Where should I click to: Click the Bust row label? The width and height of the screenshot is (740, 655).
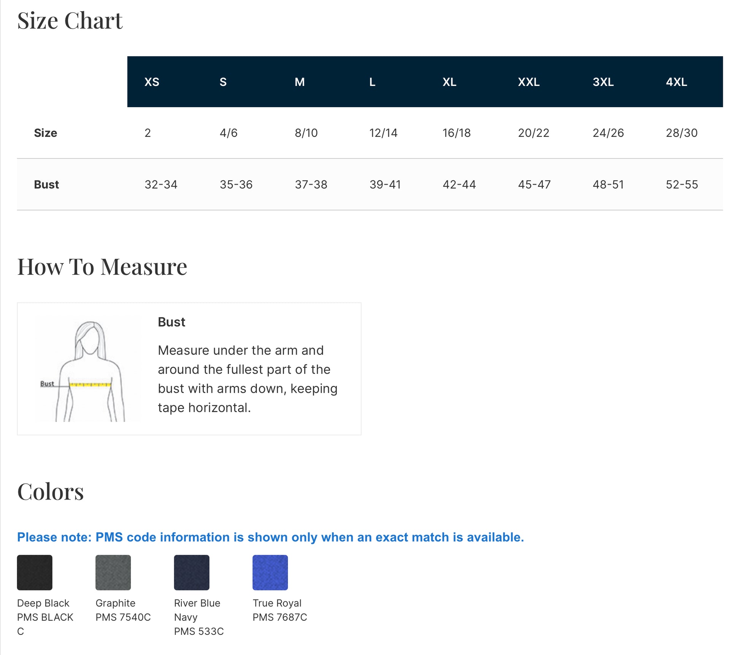46,184
